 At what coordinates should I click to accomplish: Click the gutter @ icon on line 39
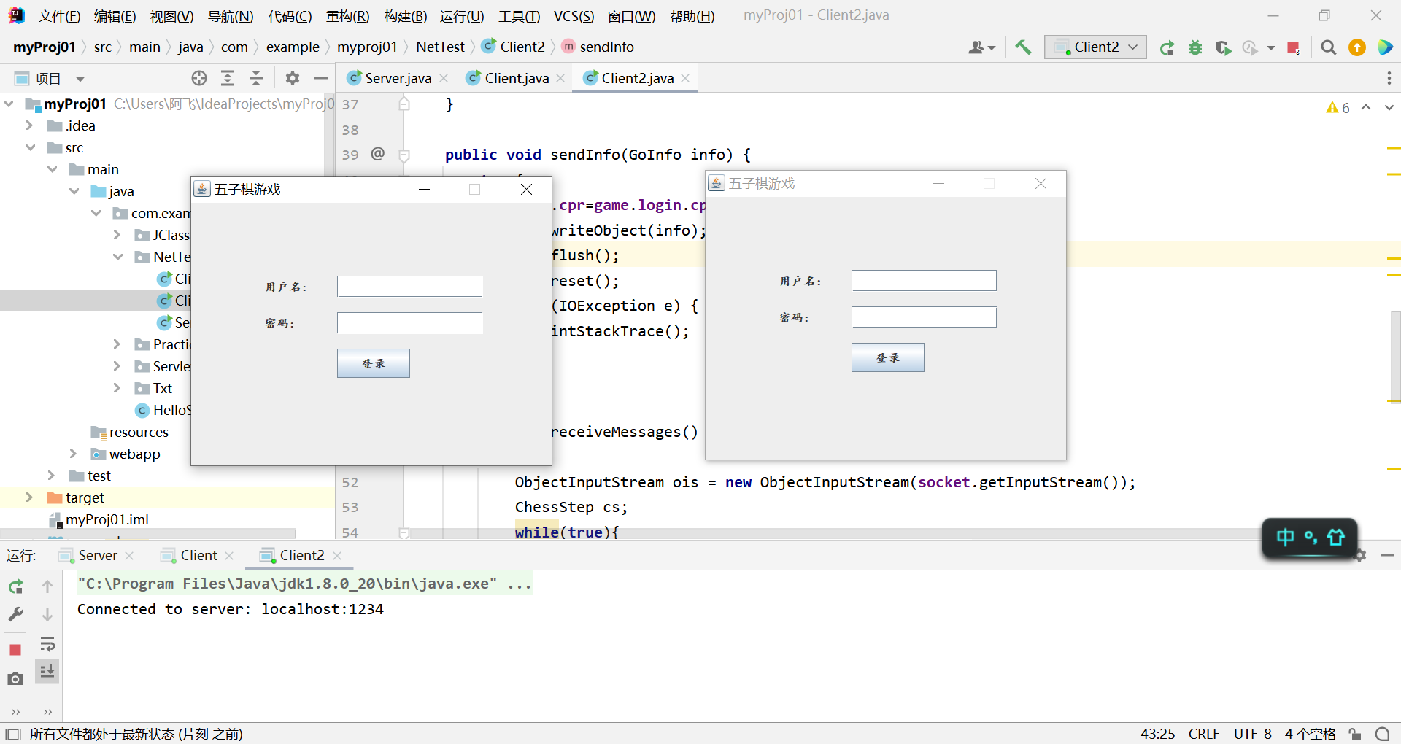click(377, 154)
